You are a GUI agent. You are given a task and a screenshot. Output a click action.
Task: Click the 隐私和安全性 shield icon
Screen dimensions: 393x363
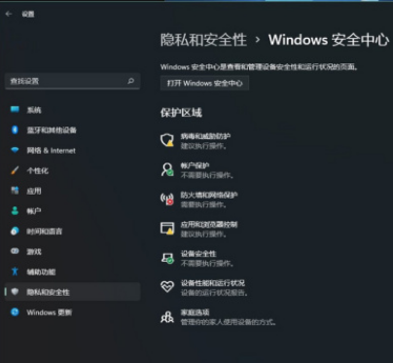pos(15,292)
